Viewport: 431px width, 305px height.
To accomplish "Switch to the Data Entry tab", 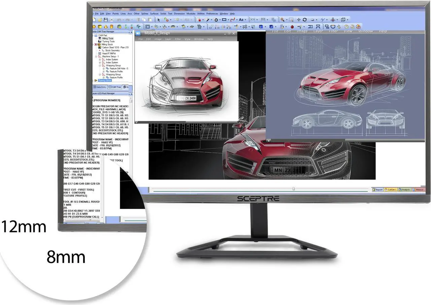I will tap(100, 87).
